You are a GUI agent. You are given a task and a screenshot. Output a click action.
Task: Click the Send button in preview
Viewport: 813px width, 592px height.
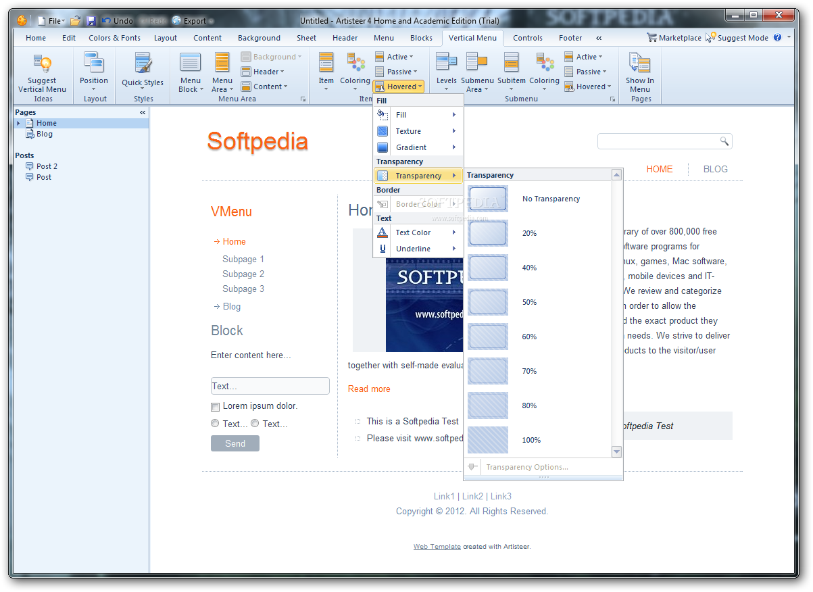(235, 443)
